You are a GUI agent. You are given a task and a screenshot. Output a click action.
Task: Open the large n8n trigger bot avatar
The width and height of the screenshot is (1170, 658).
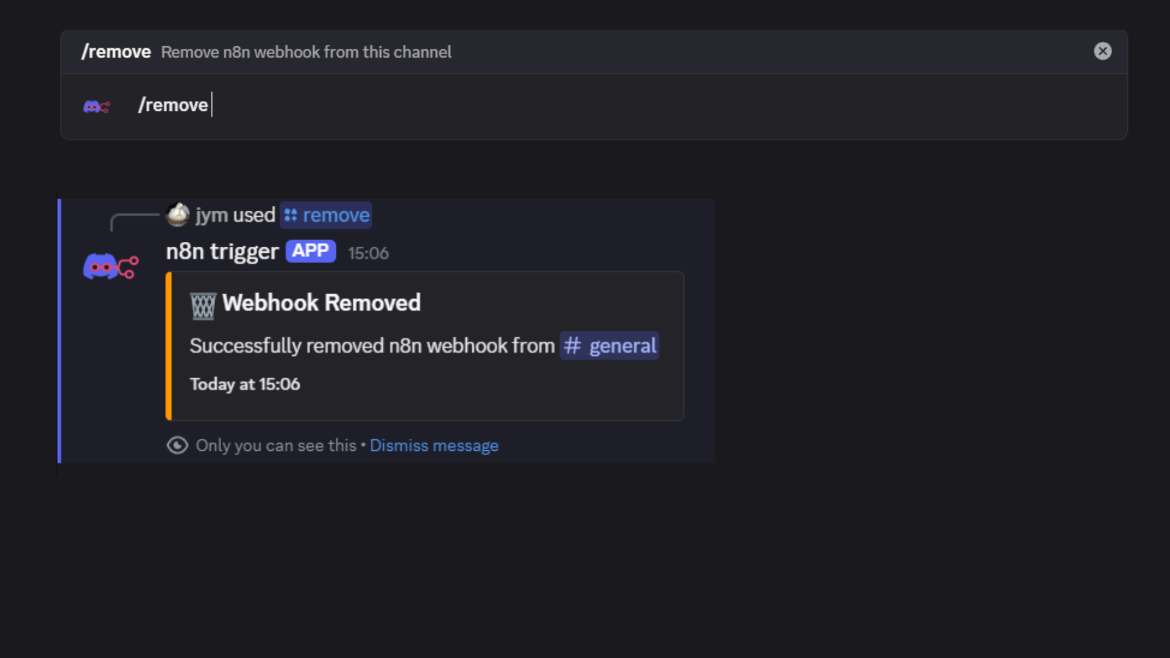[x=110, y=266]
